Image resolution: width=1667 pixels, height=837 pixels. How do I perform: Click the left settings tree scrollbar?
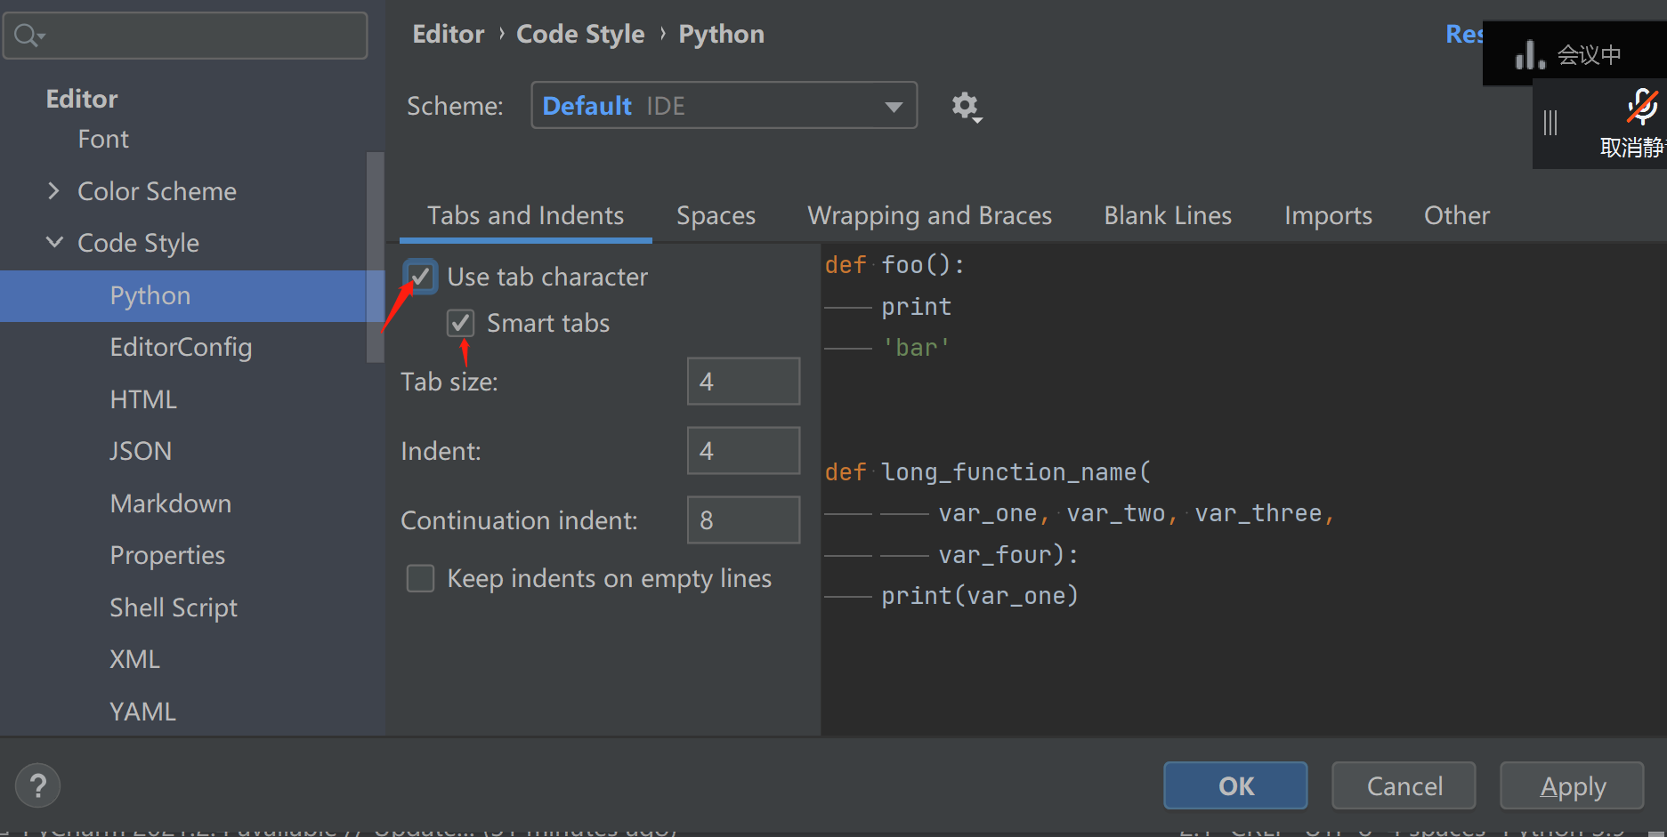coord(375,258)
